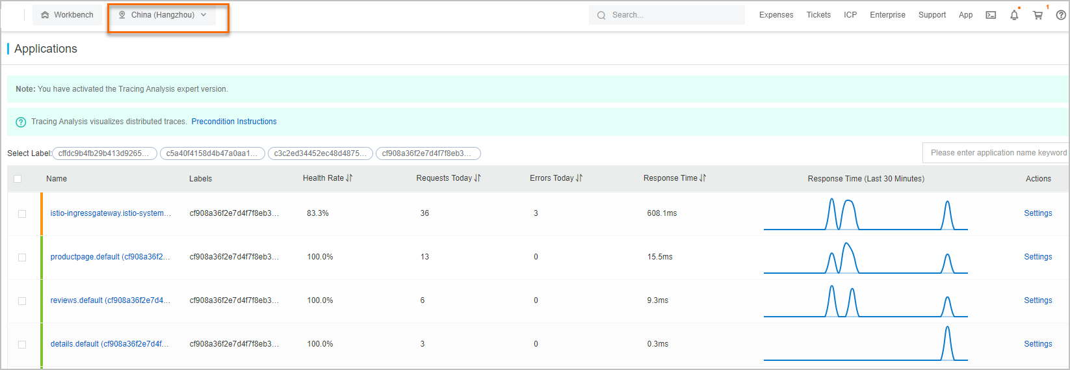Open Settings for reviews.default row
Screen dimensions: 1070x370
pos(1037,300)
